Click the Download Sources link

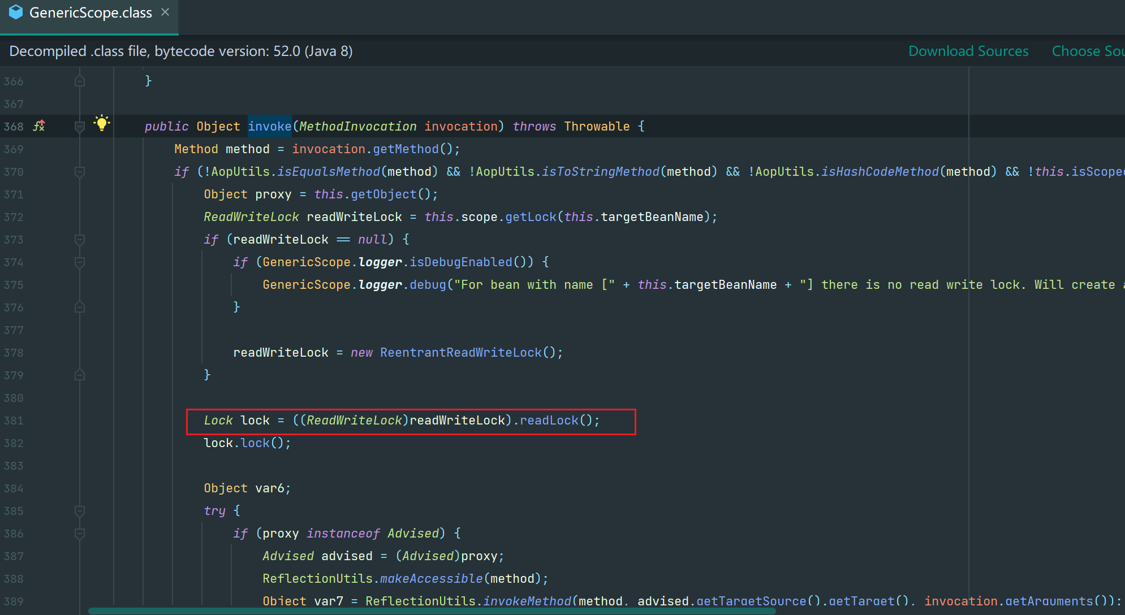coord(968,51)
